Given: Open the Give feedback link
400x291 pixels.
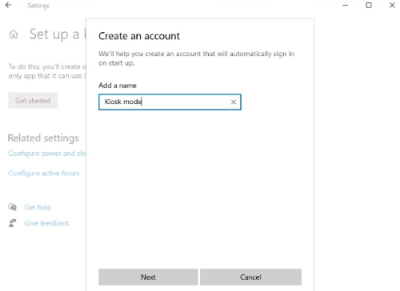Looking at the screenshot, I should [46, 223].
